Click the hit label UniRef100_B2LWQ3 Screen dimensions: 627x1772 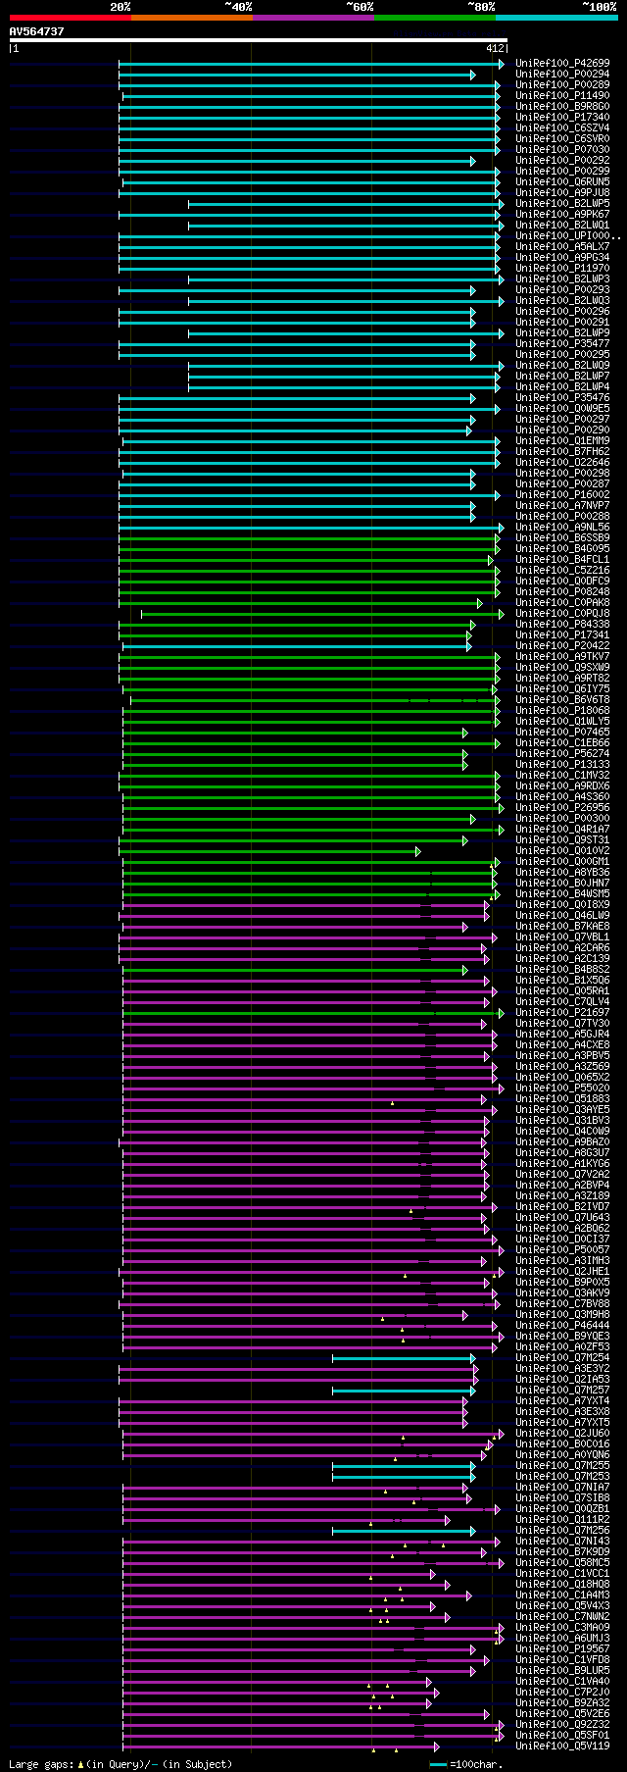pos(562,301)
